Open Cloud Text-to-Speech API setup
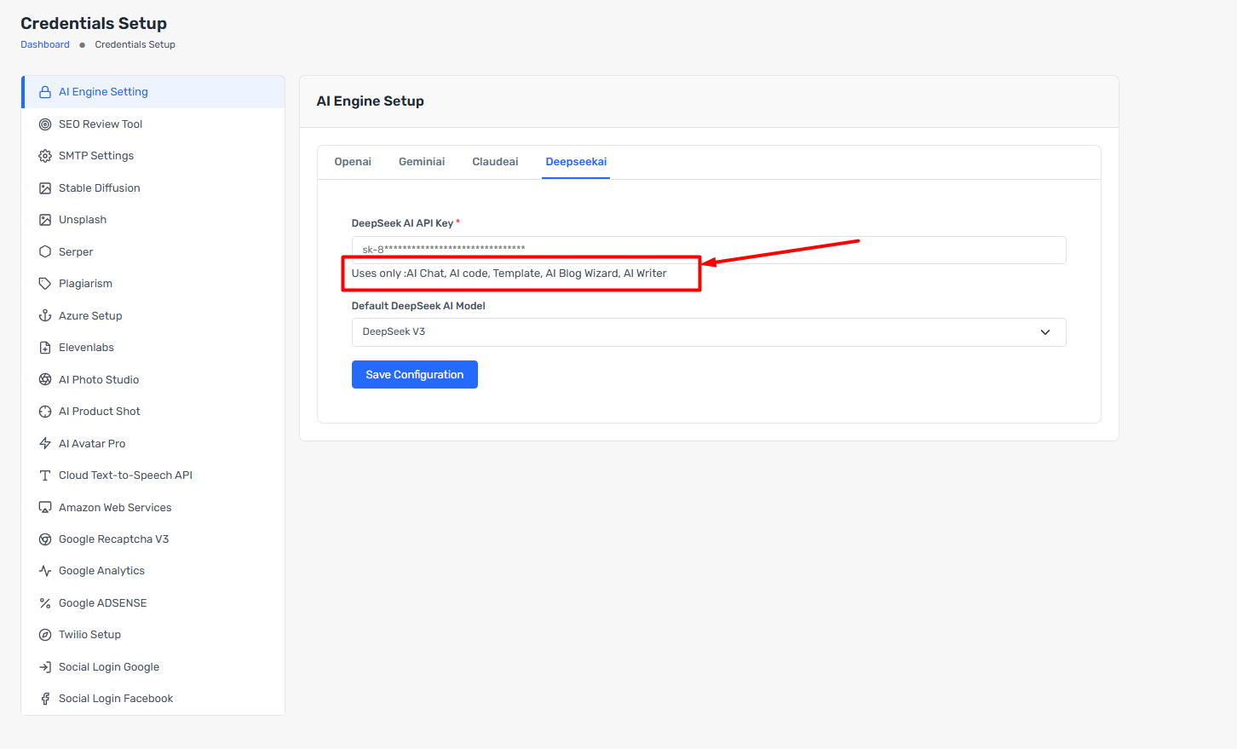This screenshot has width=1237, height=749. (153, 475)
